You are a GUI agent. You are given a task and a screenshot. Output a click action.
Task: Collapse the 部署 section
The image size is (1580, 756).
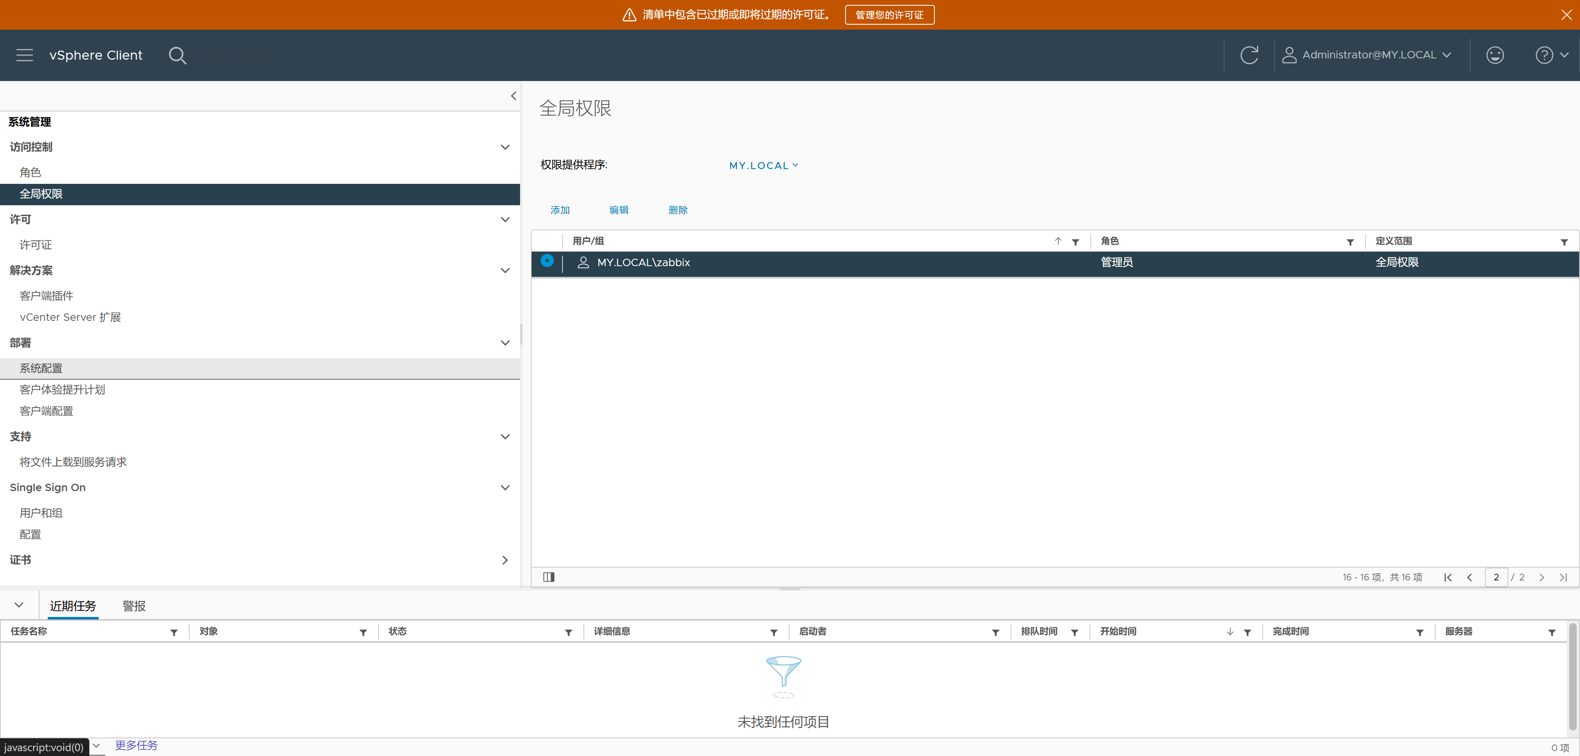505,343
